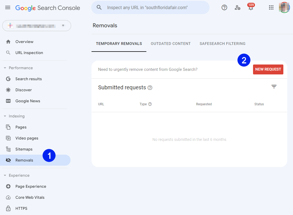293x215 pixels.
Task: Click the red New Request button
Action: click(x=268, y=69)
